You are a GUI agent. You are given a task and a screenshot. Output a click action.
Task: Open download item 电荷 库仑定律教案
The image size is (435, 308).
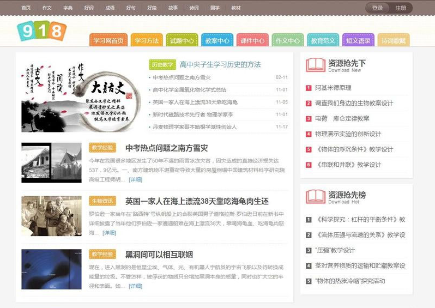click(342, 118)
